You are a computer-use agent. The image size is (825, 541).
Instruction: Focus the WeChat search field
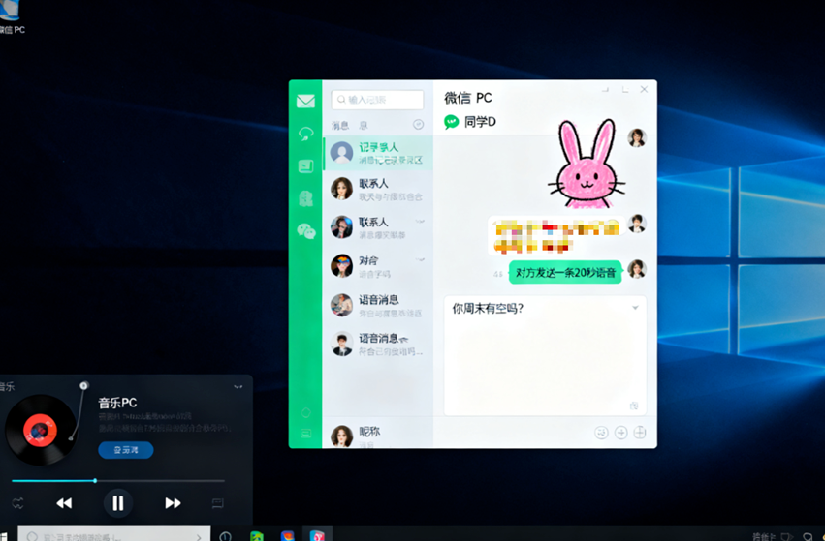coord(377,100)
